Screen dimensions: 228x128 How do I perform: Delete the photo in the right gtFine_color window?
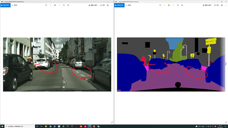(169, 5)
